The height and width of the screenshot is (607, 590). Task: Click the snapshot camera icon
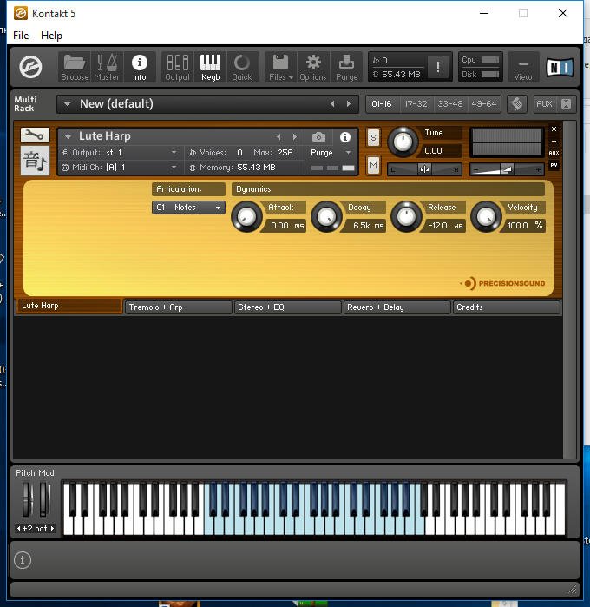(x=318, y=136)
